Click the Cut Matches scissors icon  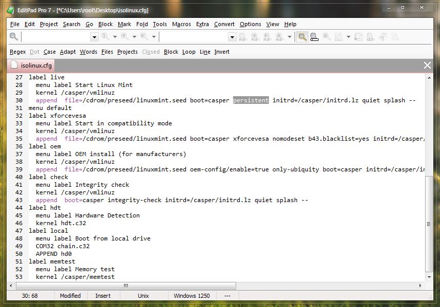[x=383, y=37]
